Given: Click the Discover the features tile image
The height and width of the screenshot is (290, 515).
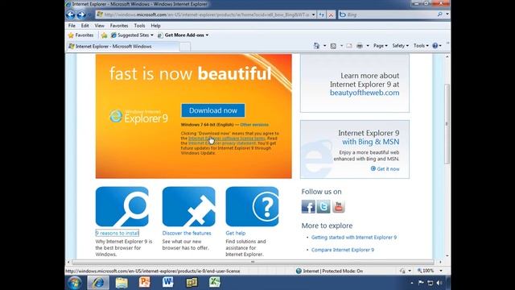Looking at the screenshot, I should tap(188, 206).
